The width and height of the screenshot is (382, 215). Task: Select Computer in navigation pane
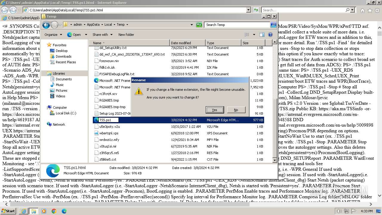click(x=60, y=107)
